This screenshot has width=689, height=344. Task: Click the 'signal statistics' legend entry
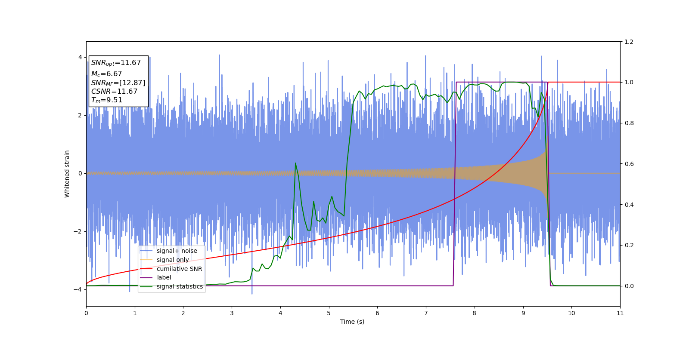point(172,286)
